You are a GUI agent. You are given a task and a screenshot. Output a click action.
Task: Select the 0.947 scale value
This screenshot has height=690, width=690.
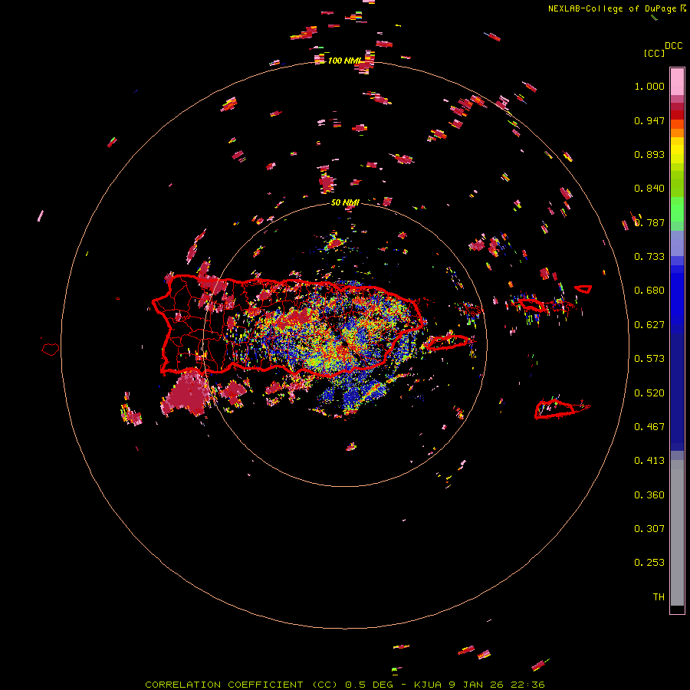coord(649,120)
